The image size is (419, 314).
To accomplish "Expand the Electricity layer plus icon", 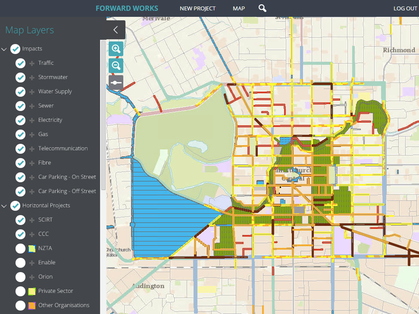I will (x=32, y=120).
